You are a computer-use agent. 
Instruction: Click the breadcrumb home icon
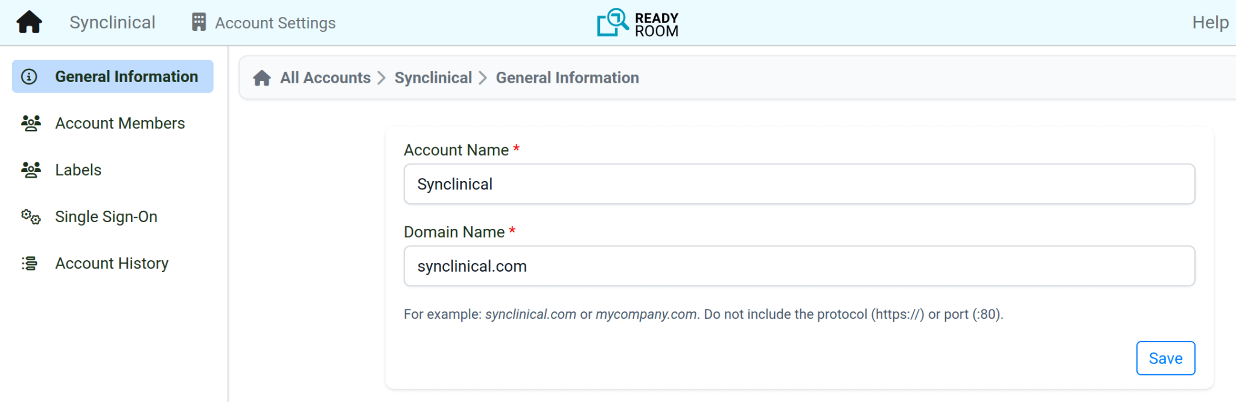pos(262,78)
